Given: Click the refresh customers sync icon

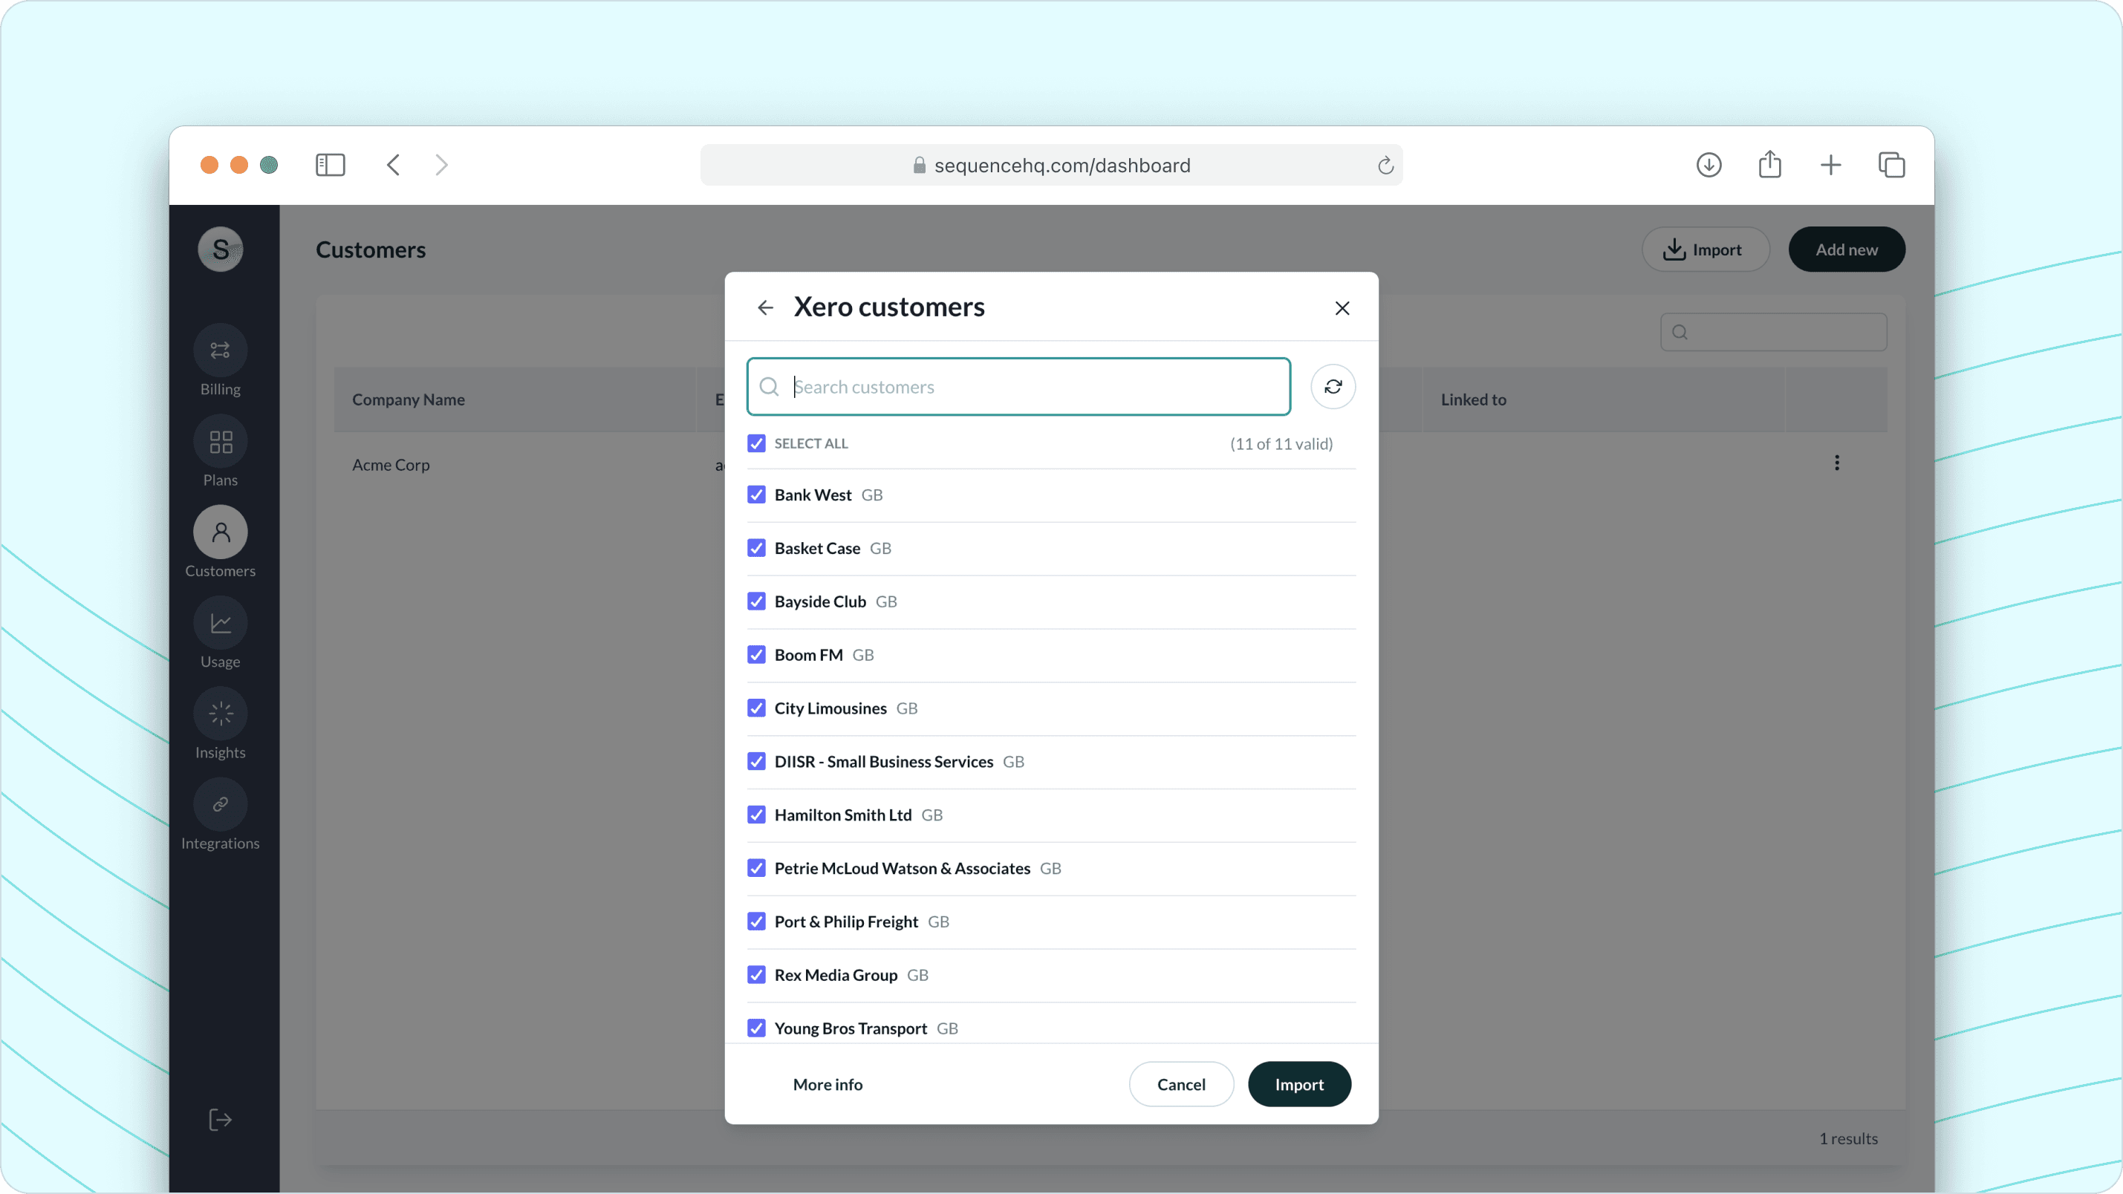Looking at the screenshot, I should (1333, 386).
